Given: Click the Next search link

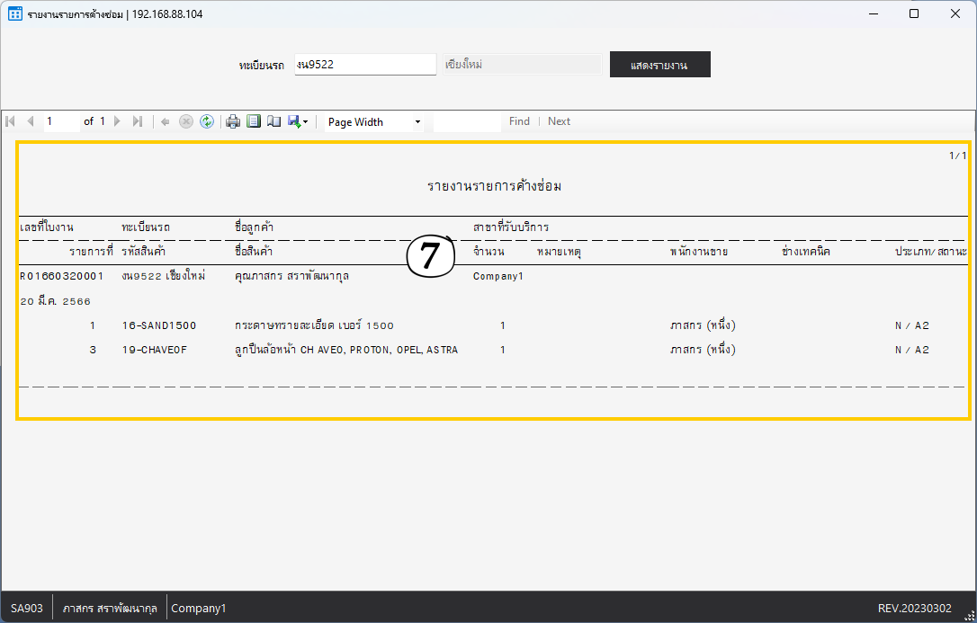Looking at the screenshot, I should (559, 121).
